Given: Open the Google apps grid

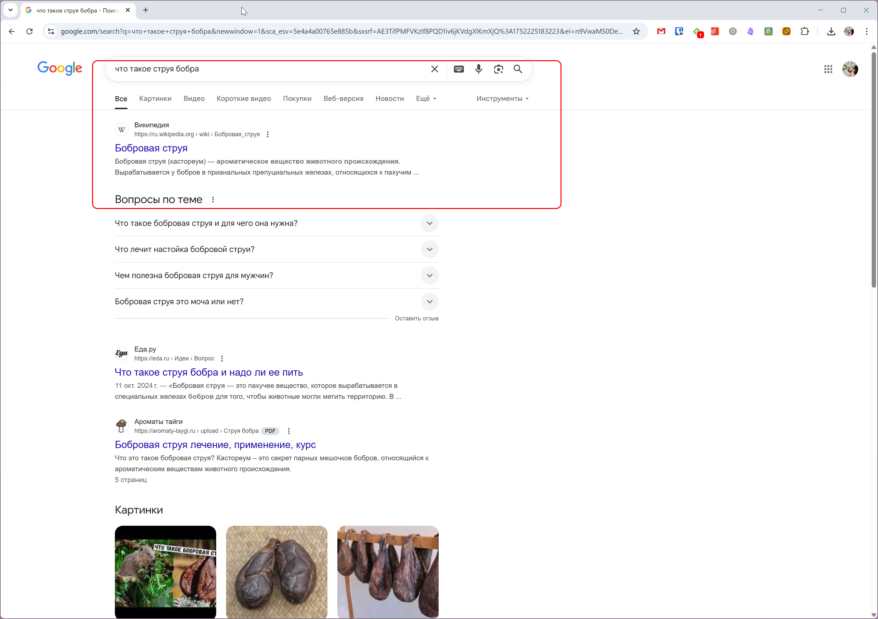Looking at the screenshot, I should [x=828, y=69].
